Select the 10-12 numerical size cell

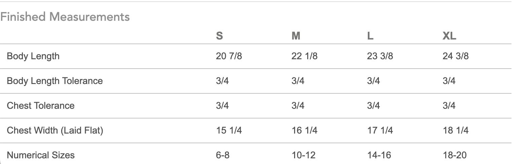[x=303, y=155]
